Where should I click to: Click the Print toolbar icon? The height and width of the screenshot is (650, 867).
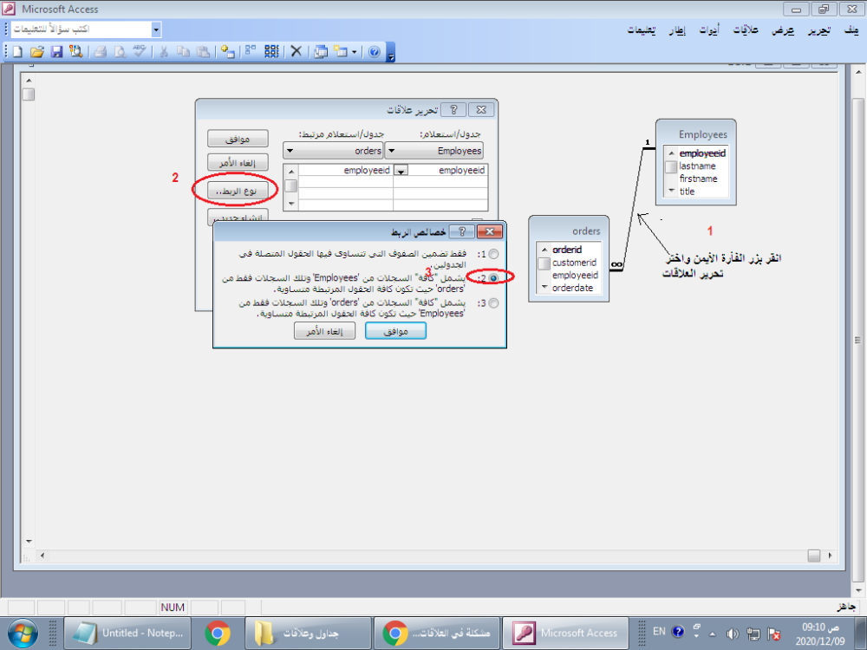coord(100,52)
